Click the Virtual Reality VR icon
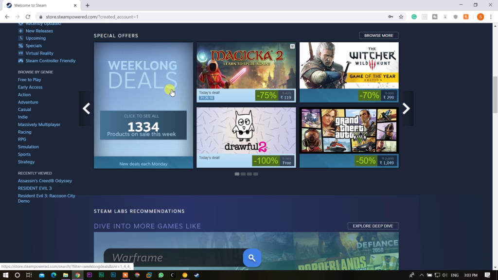The width and height of the screenshot is (498, 280). click(20, 53)
